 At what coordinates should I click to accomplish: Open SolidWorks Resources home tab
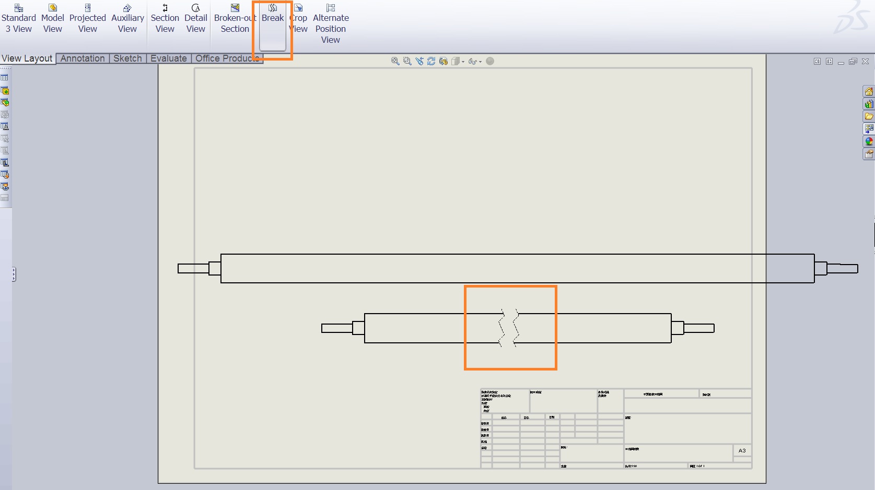pyautogui.click(x=869, y=91)
